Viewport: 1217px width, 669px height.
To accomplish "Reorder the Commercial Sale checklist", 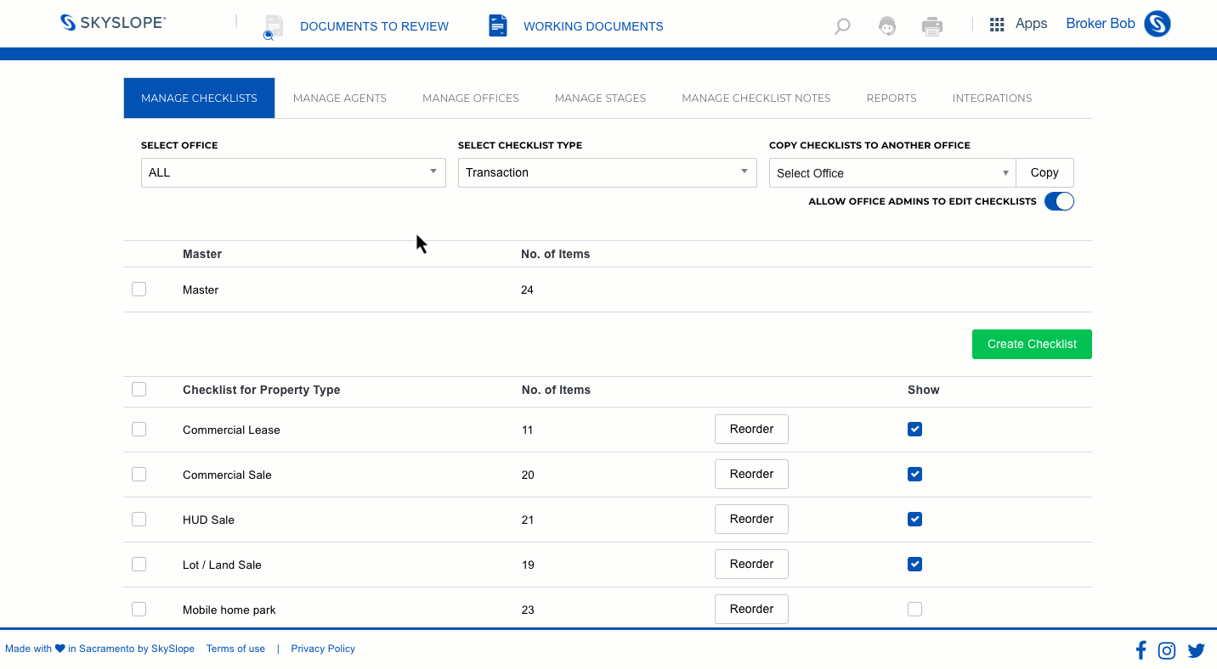I will click(751, 474).
